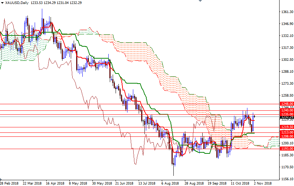Click the 1361.30 value on price axis
Viewport: 294px width, 186px height.
[x=286, y=12]
